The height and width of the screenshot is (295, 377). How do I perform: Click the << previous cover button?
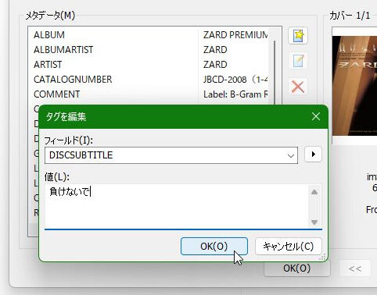(x=355, y=268)
